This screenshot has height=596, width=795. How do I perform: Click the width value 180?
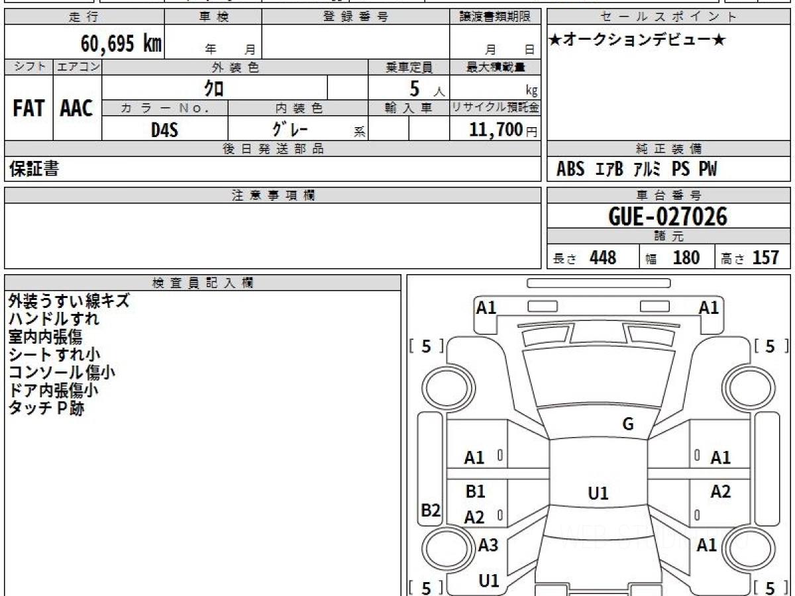tap(686, 258)
